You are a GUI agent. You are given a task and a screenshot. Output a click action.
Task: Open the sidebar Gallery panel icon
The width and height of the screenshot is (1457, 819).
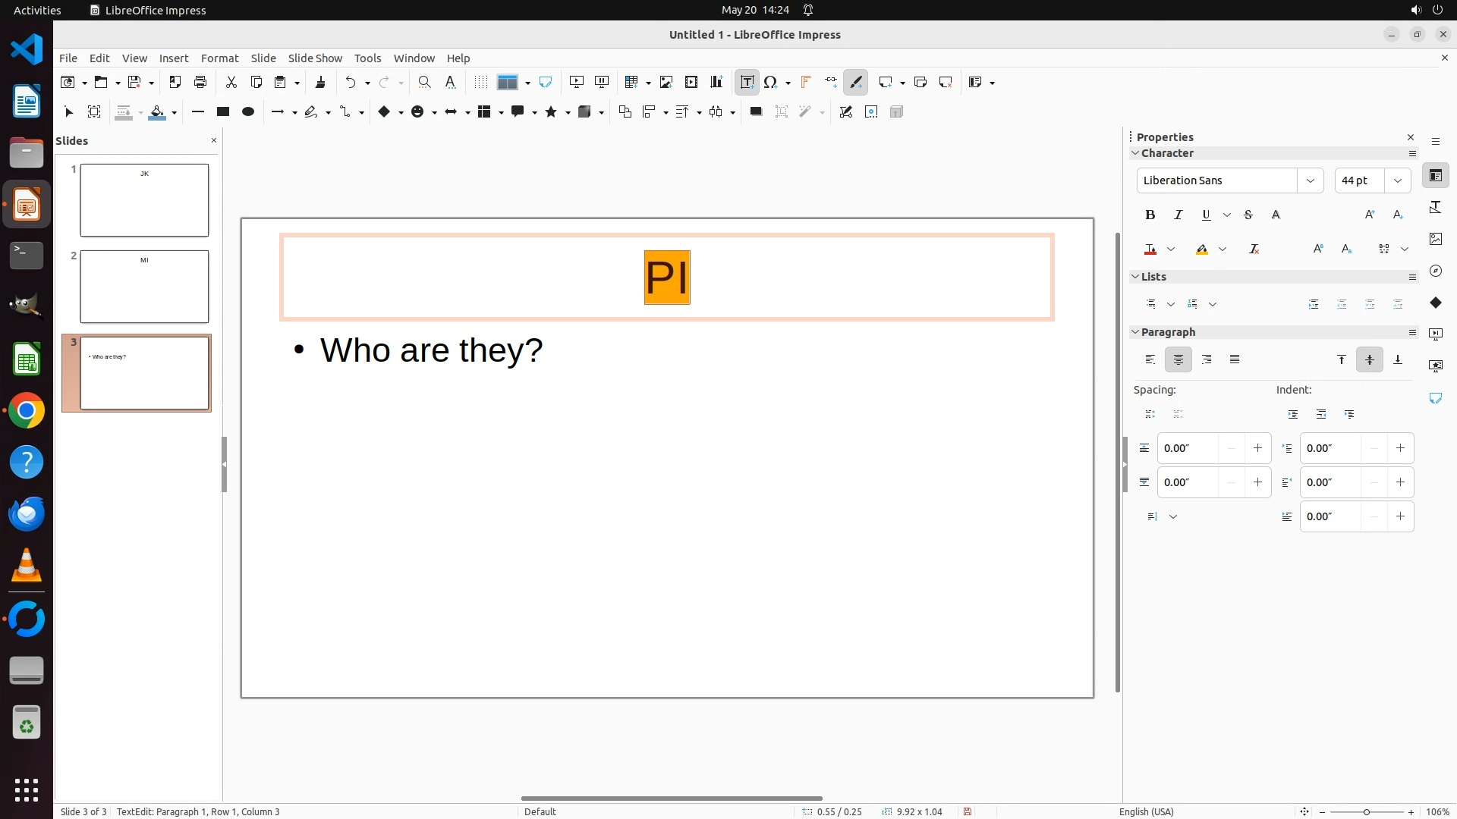coord(1435,239)
